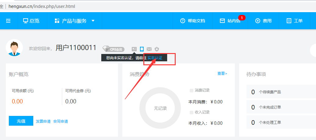Click the user avatar picture

click(14, 48)
